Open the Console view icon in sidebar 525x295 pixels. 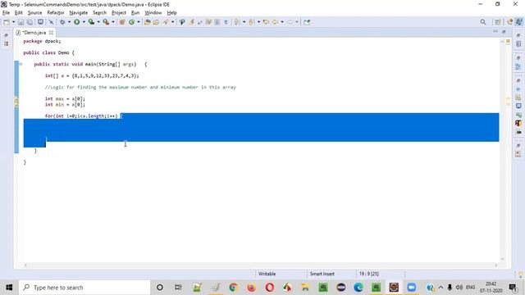tap(518, 106)
